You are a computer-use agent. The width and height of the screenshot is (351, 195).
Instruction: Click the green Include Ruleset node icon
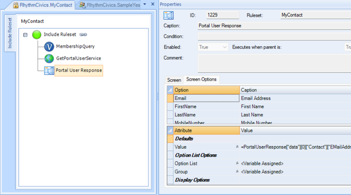tap(36, 34)
